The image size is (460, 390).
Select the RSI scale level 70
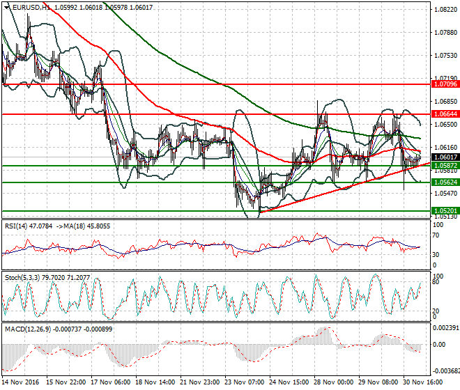(436, 235)
